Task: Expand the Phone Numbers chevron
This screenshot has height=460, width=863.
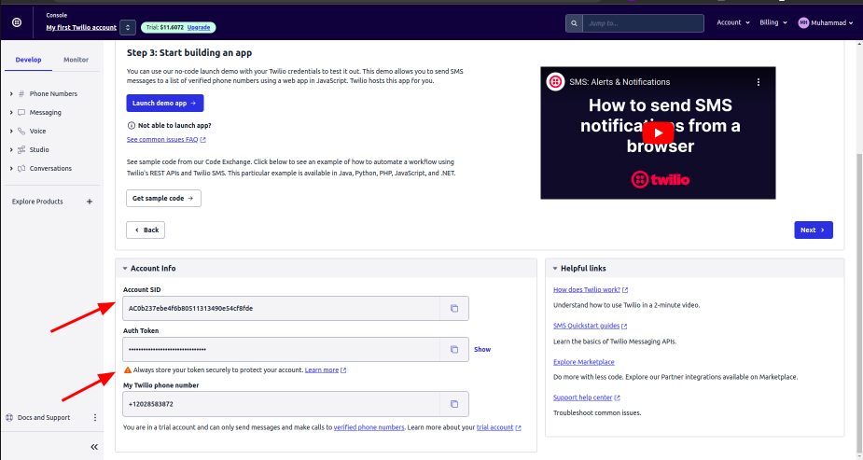Action: click(11, 93)
